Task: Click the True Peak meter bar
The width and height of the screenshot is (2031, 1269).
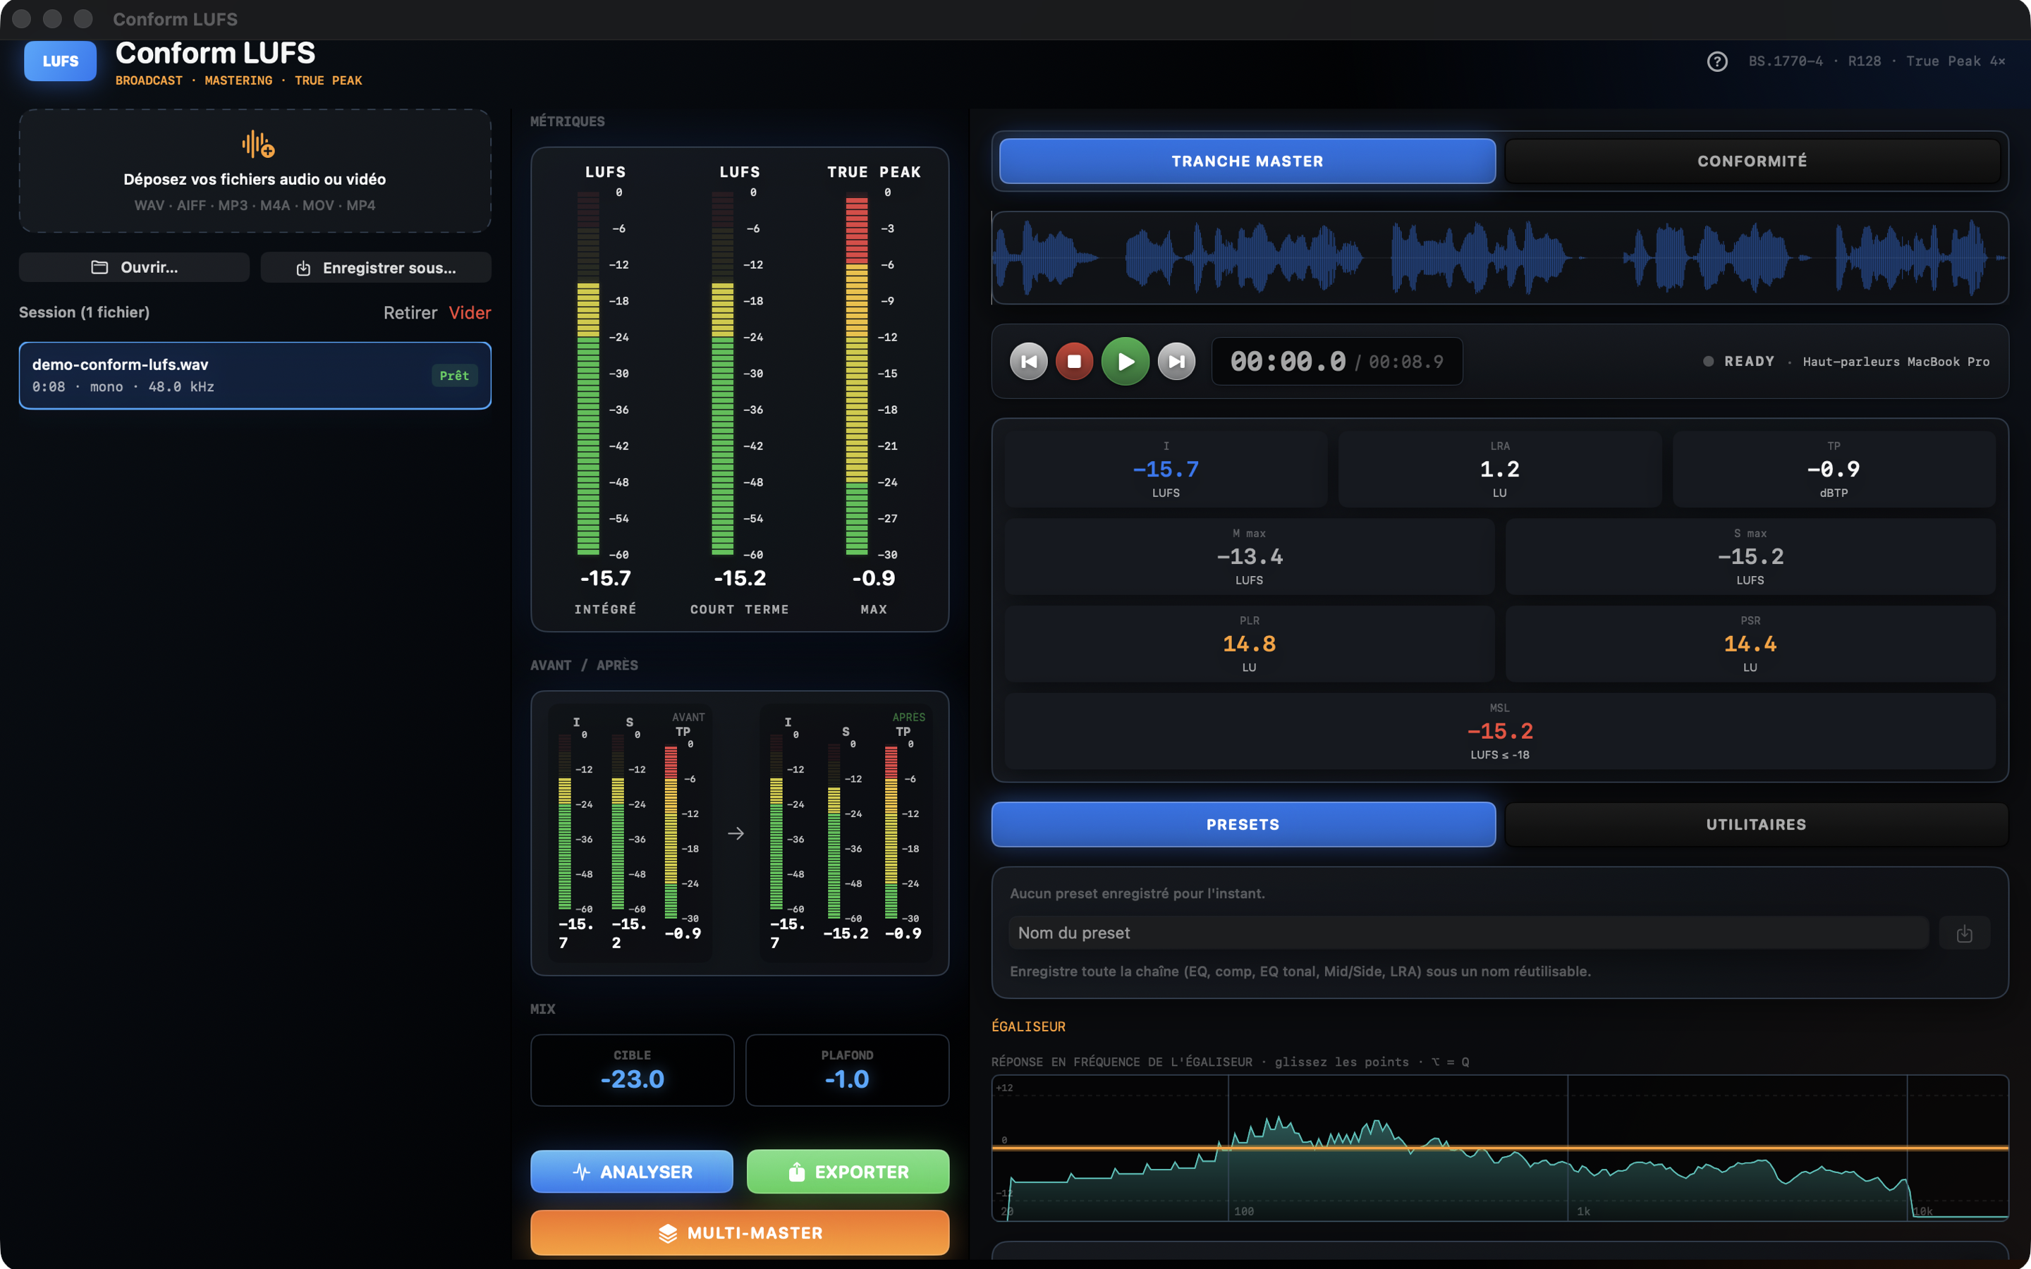Action: pyautogui.click(x=857, y=374)
